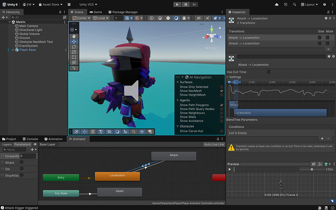Lock the Hierarchy panel

(60, 12)
